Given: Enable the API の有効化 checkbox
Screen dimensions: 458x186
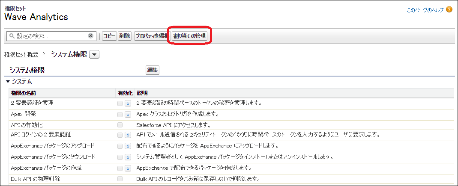Looking at the screenshot, I should [120, 125].
